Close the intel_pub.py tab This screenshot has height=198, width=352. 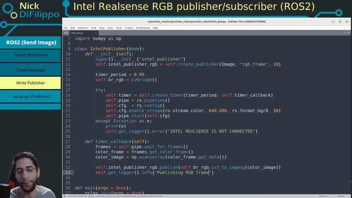[96, 33]
